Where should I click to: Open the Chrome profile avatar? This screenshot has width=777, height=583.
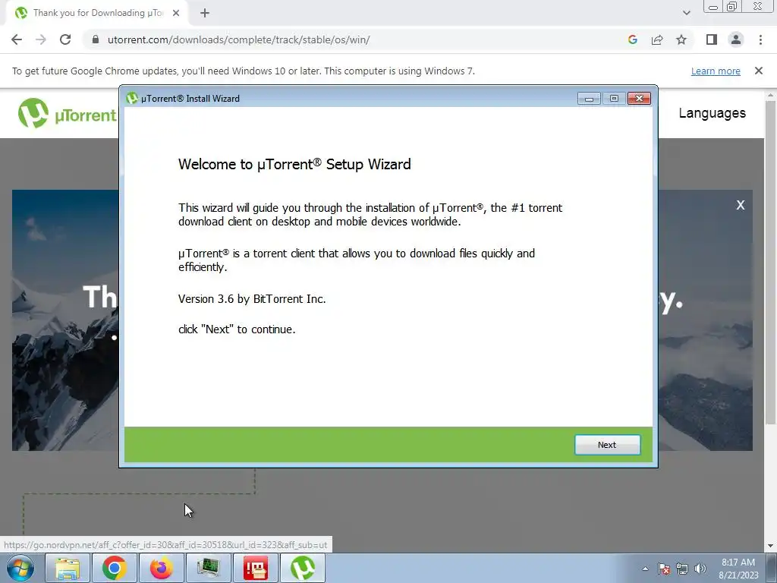(736, 39)
